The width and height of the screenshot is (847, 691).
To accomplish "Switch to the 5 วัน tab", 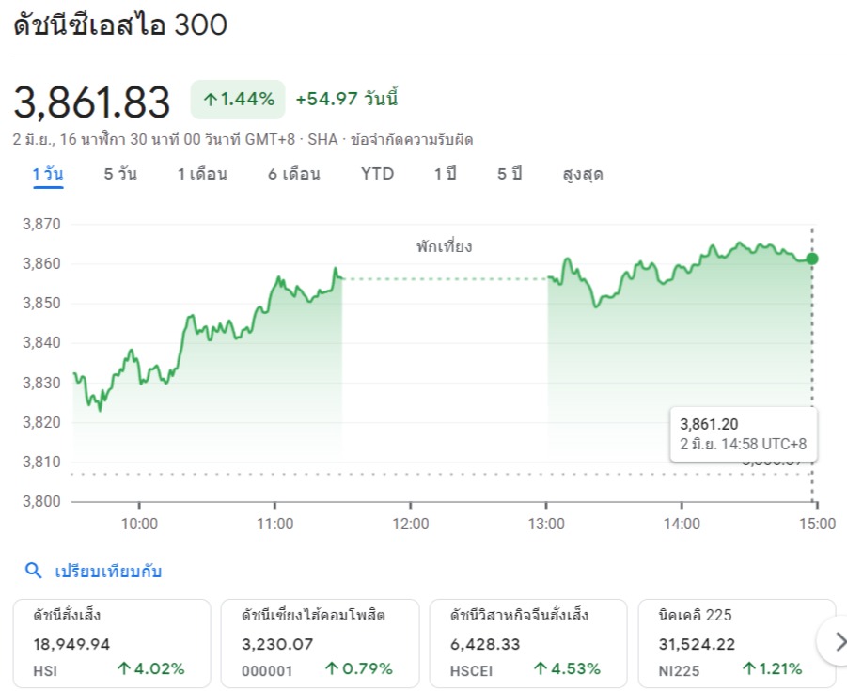I will tap(120, 174).
